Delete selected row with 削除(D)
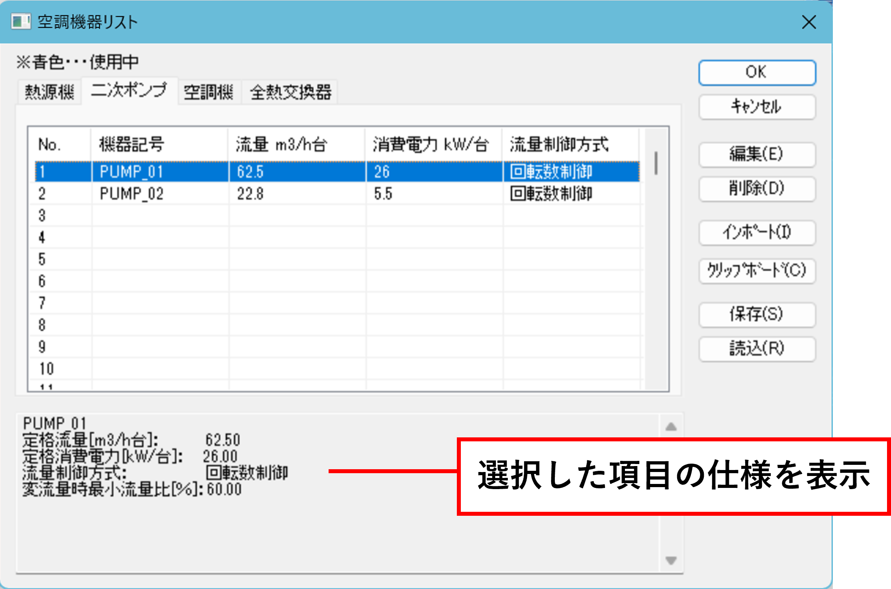 point(757,189)
